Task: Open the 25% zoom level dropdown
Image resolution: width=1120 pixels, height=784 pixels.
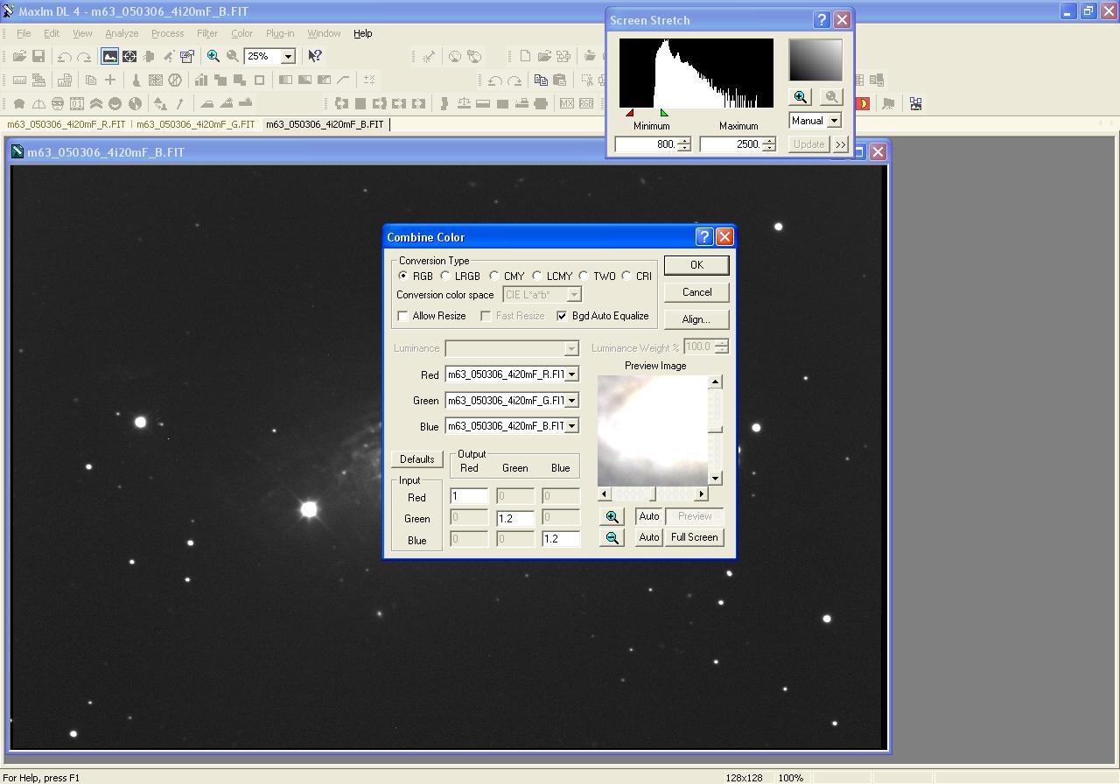Action: (287, 56)
